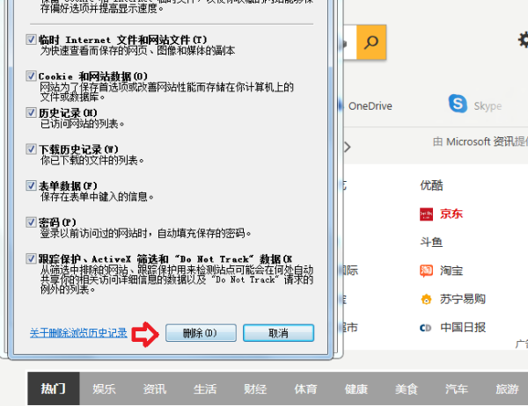Open the 资讯 tab
528x406 pixels.
click(155, 388)
